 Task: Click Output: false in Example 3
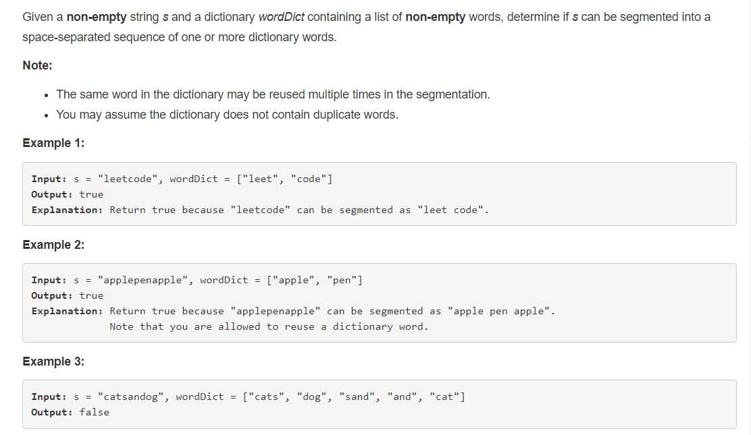(70, 412)
